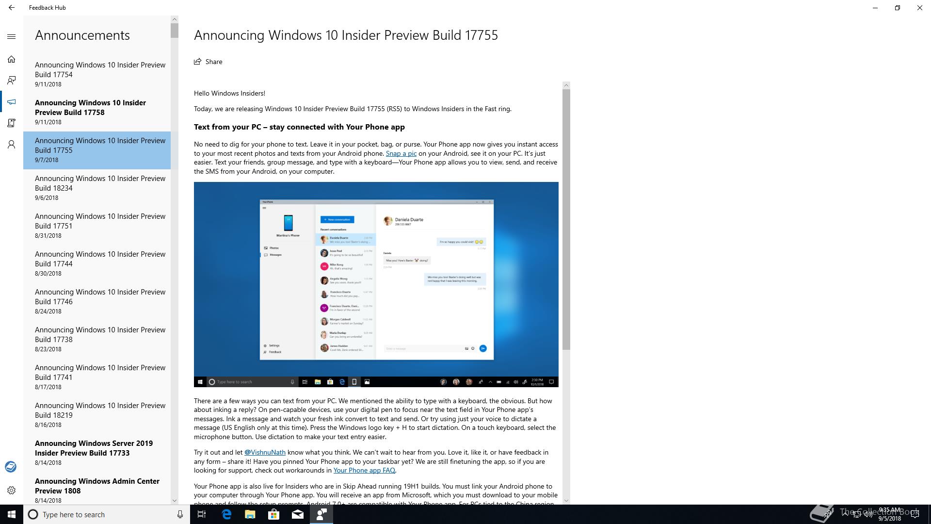Activate Cortana microphone in search box
The width and height of the screenshot is (931, 524).
tap(180, 514)
